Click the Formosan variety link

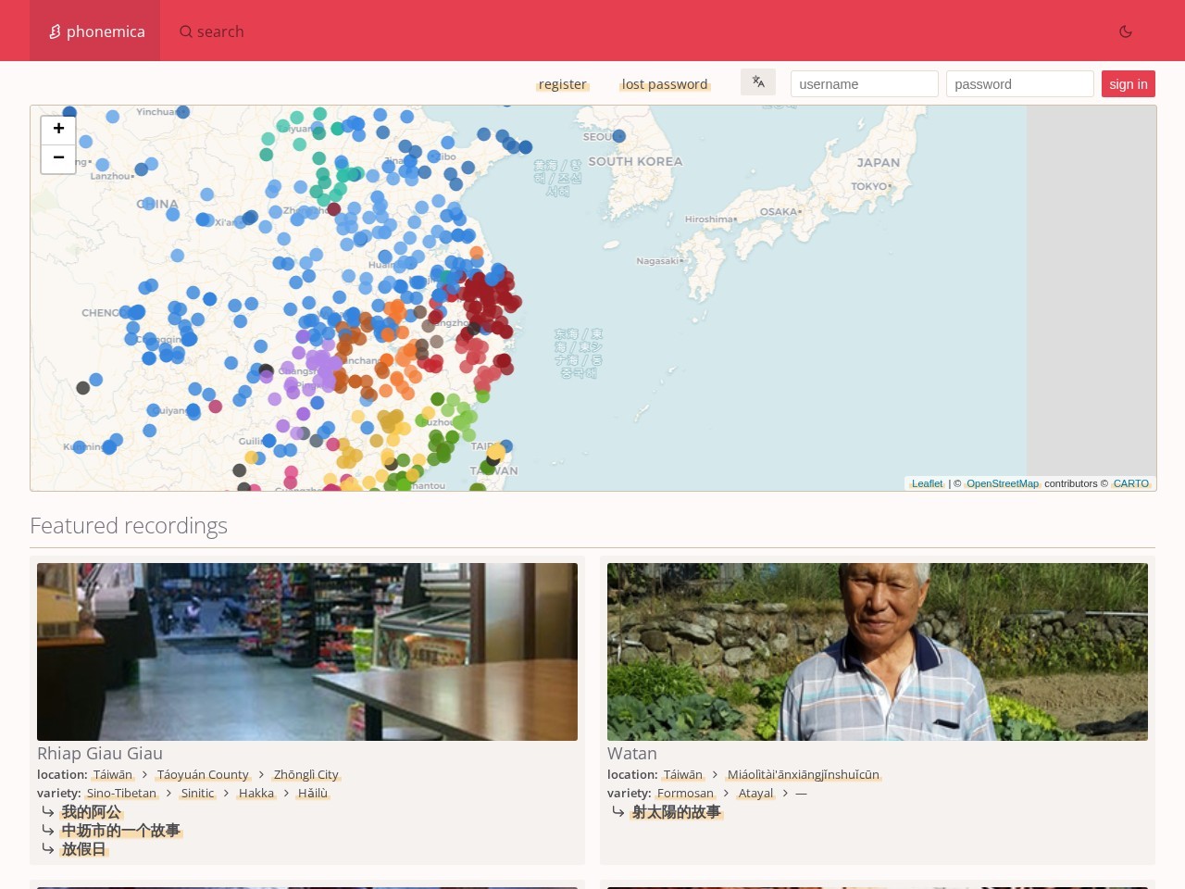point(685,794)
